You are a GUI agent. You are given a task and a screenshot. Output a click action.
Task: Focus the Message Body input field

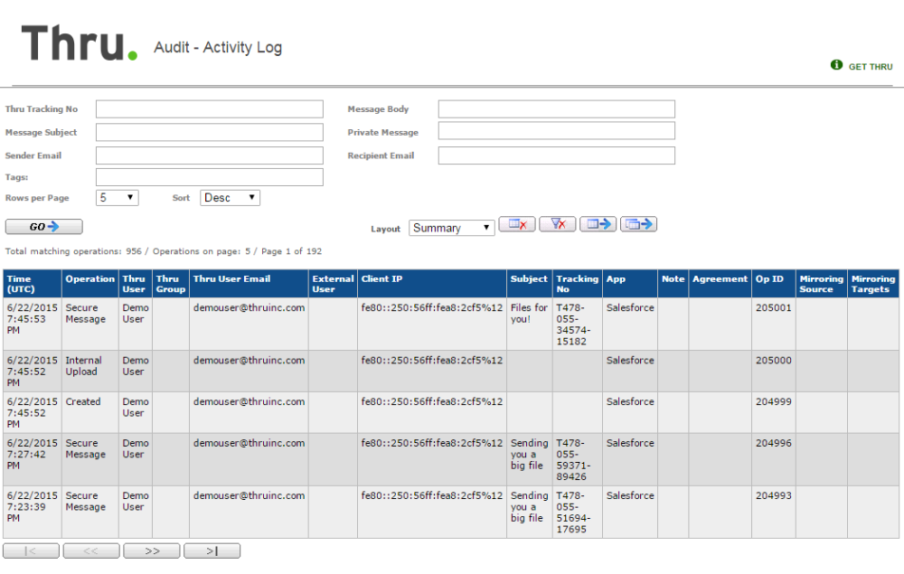(x=556, y=108)
